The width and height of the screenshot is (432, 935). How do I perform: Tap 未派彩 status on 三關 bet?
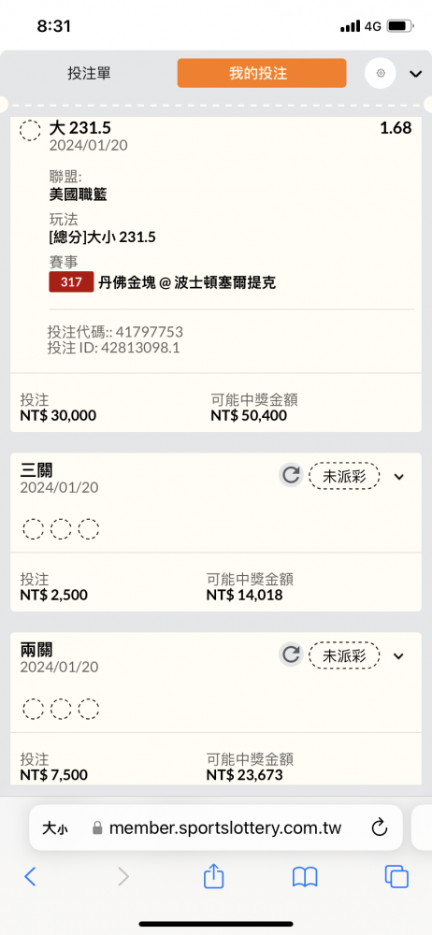point(344,476)
